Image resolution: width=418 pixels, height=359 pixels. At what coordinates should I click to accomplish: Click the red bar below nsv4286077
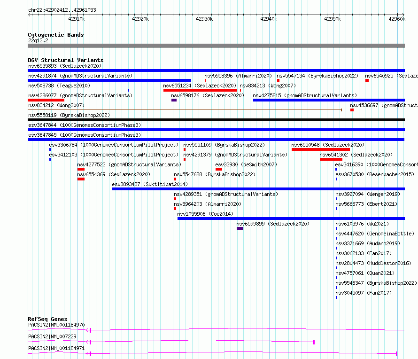point(46,100)
